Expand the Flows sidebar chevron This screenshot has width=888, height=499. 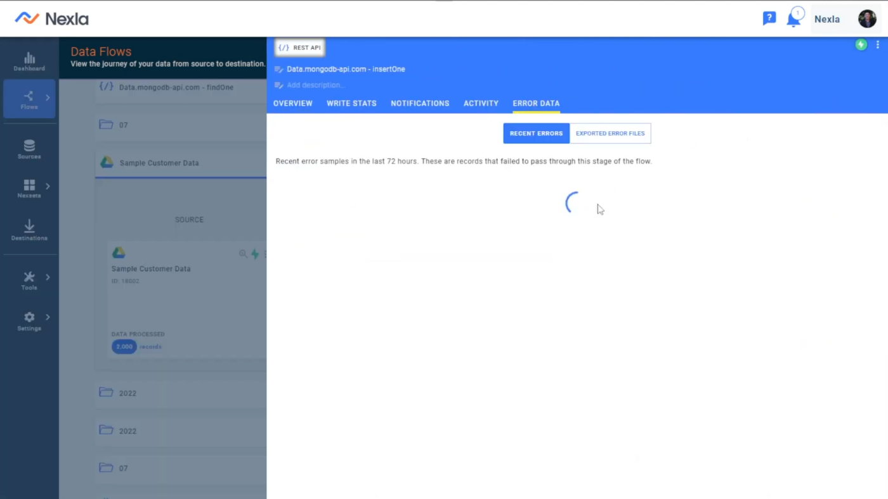48,98
